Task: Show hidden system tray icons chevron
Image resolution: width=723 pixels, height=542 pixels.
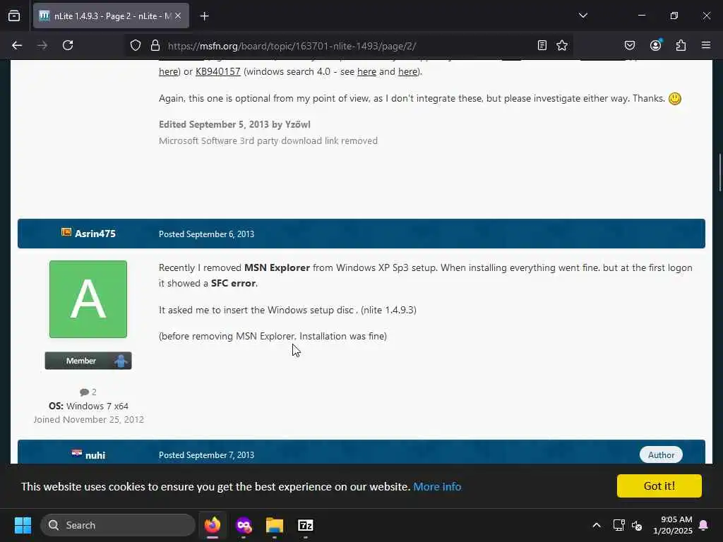Action: coord(596,525)
